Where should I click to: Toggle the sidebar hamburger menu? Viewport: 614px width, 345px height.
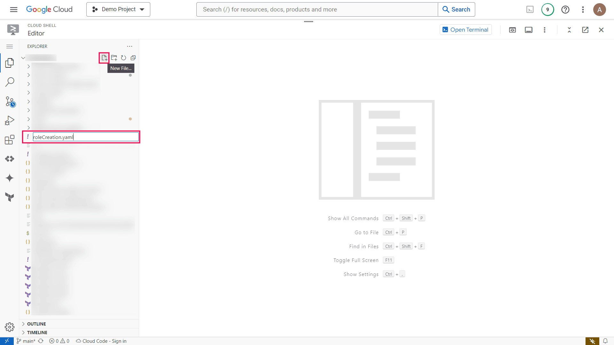click(10, 47)
